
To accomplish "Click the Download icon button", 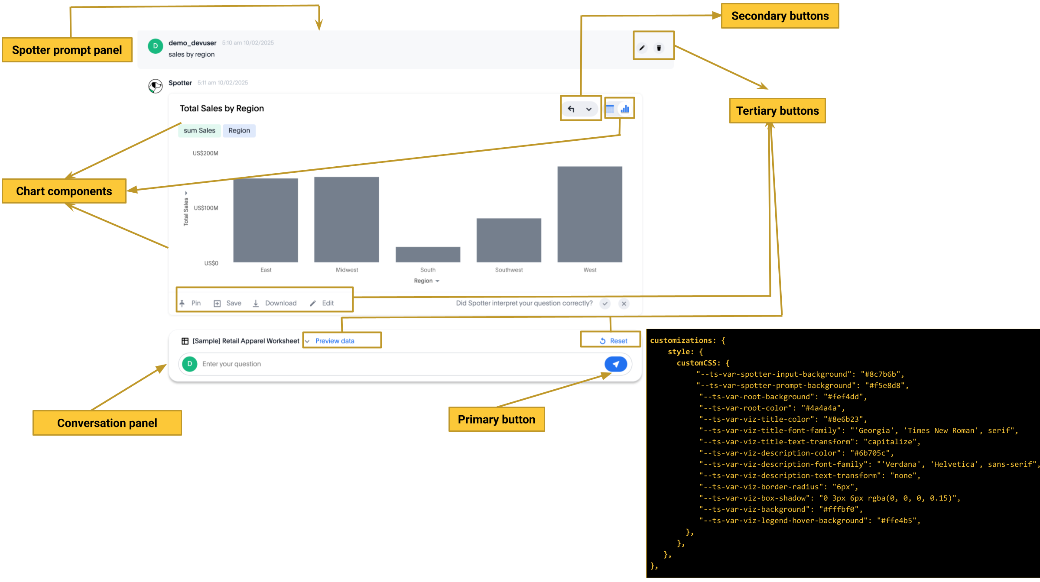I will click(x=256, y=304).
